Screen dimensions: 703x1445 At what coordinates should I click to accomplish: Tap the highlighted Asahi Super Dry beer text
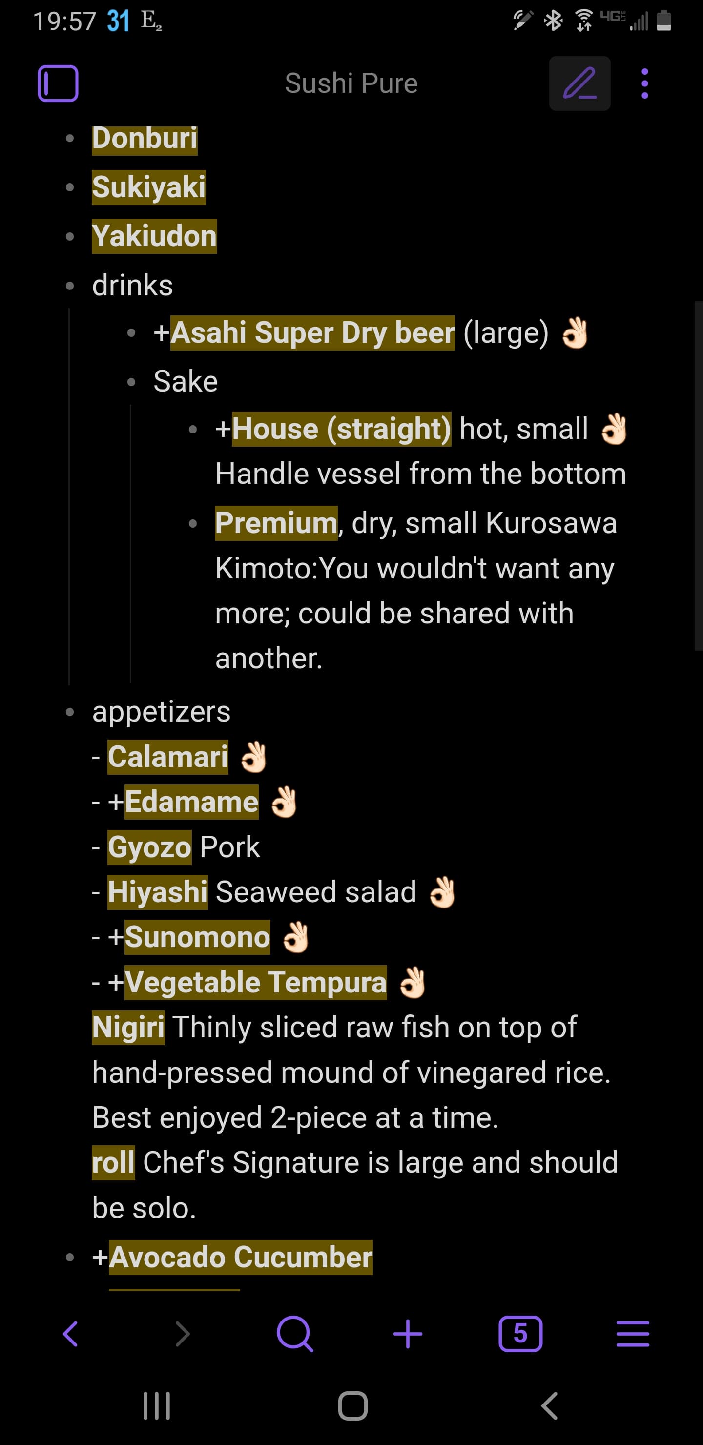(x=312, y=332)
